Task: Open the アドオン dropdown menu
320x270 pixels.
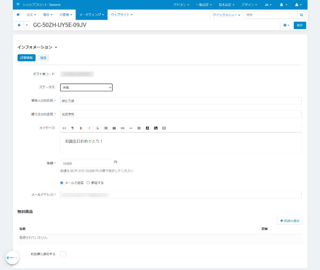Action: pos(181,5)
